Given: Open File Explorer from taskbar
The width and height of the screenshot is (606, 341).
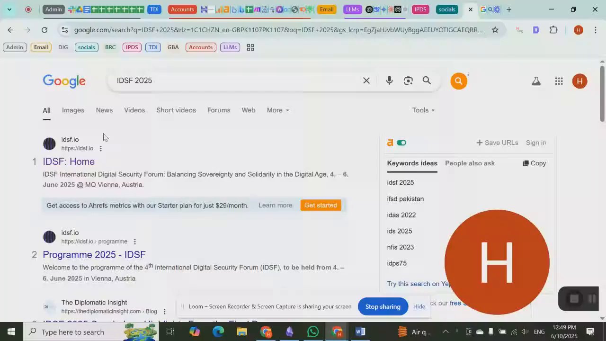Looking at the screenshot, I should 242,332.
